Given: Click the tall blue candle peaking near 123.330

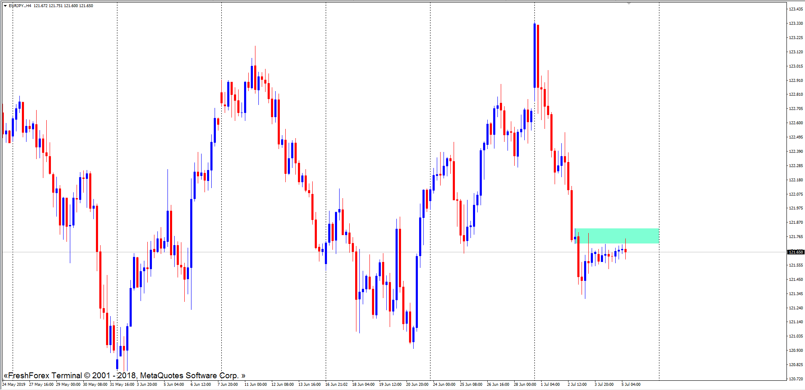Looking at the screenshot, I should click(x=534, y=55).
